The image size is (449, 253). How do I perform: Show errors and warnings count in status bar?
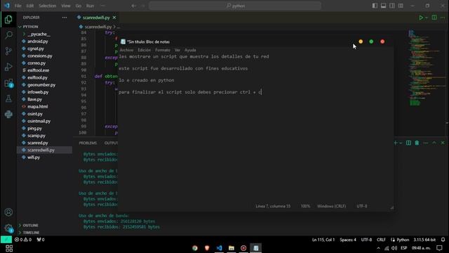[x=23, y=240]
